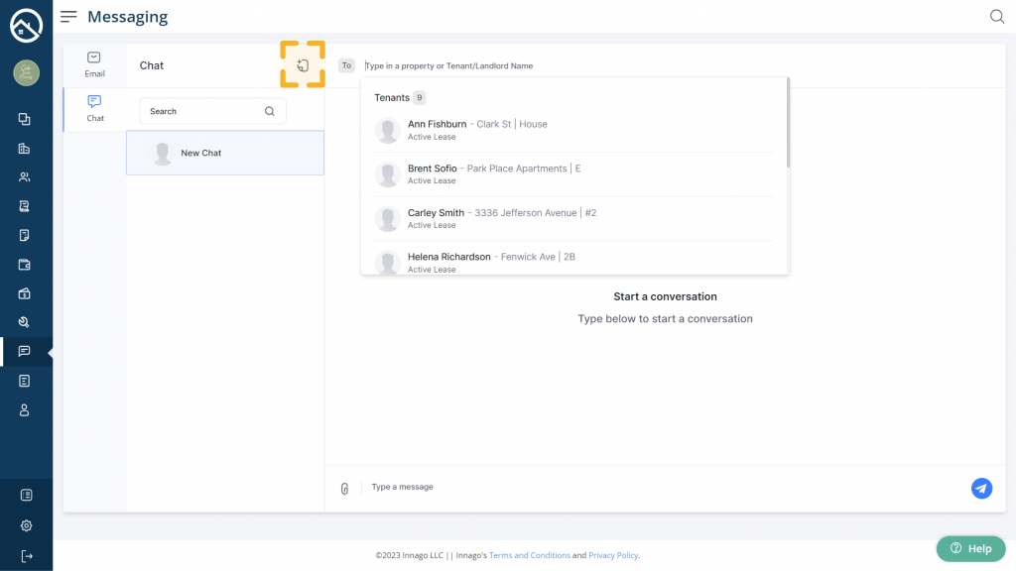Click the tenants dropdown scrollbar
This screenshot has height=571, width=1016.
click(788, 124)
